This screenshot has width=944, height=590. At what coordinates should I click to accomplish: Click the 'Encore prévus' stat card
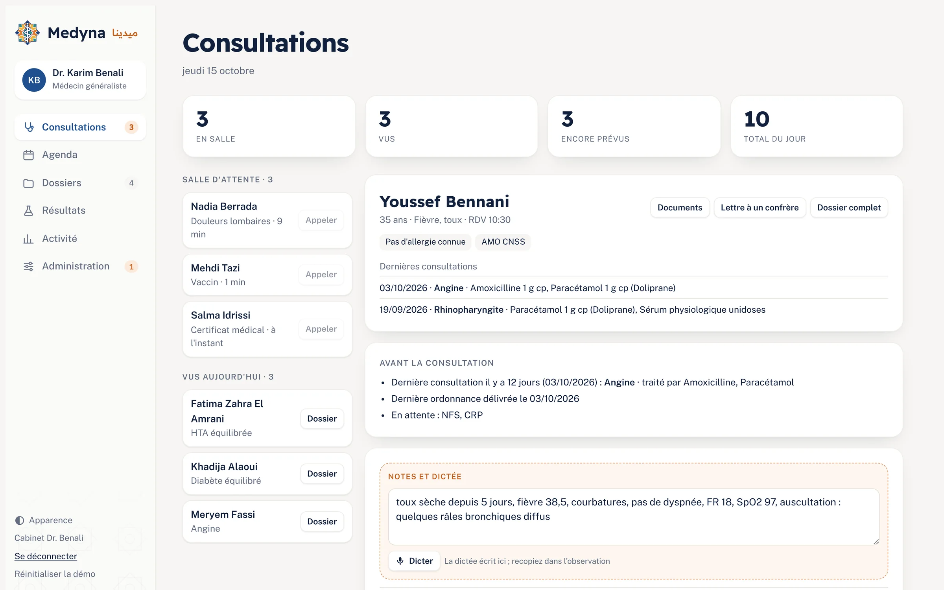tap(634, 126)
